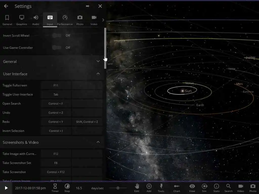The height and width of the screenshot is (194, 259).
Task: Edit Take Screenshot Control+F12 keybinding
Action: pos(56,172)
